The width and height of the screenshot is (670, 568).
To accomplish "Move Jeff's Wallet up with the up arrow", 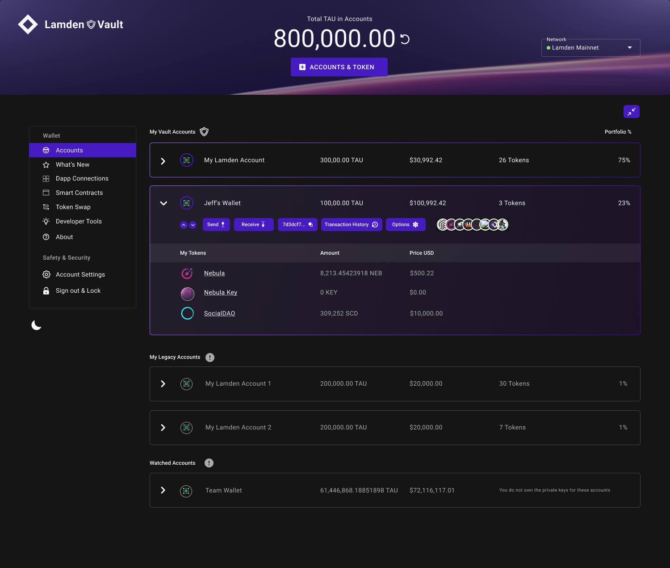I will pyautogui.click(x=184, y=225).
